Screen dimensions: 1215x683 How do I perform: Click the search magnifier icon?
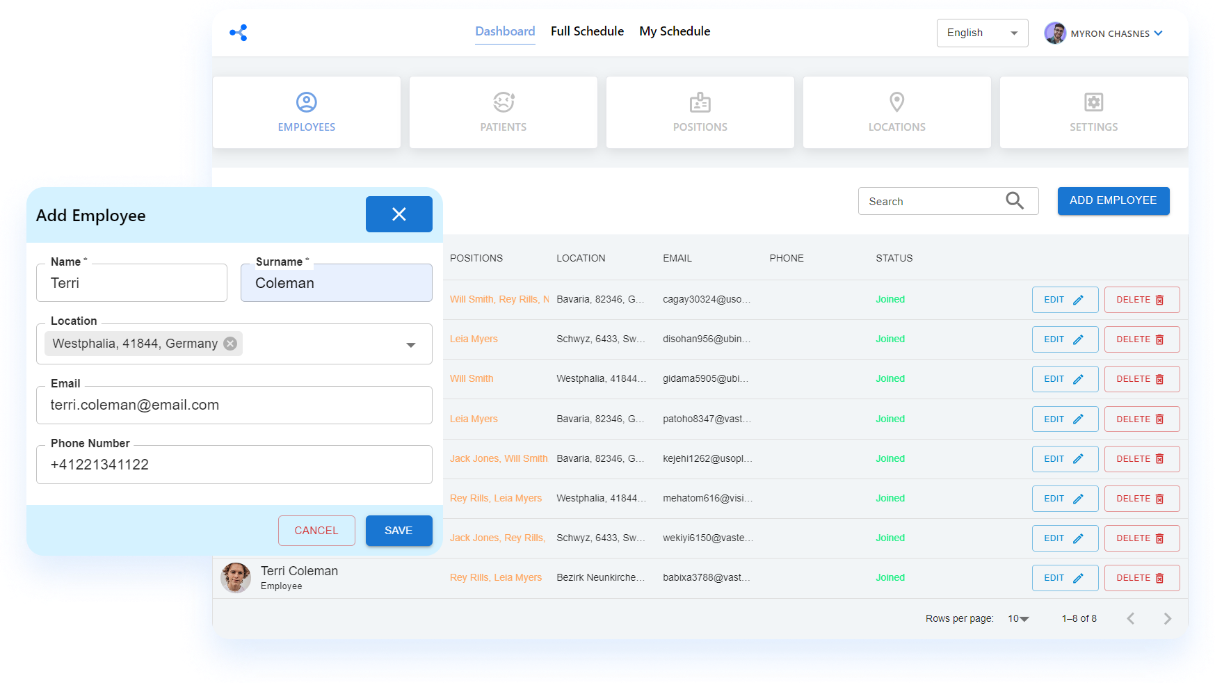[x=1015, y=201]
